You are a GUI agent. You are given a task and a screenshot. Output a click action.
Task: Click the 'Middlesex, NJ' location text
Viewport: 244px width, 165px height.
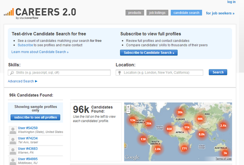tap(28, 163)
